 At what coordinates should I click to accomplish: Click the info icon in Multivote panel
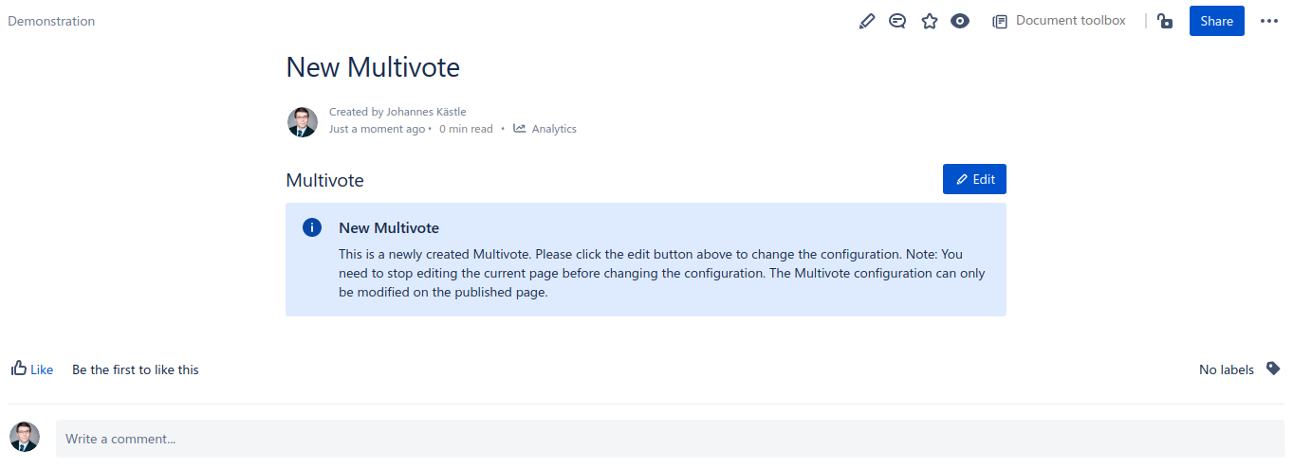312,227
